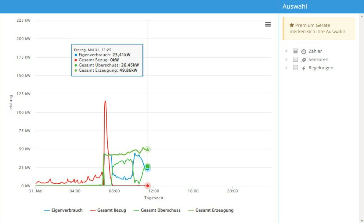The width and height of the screenshot is (364, 223).
Task: Click green square marker on Überschuss line
Action: 148,166
